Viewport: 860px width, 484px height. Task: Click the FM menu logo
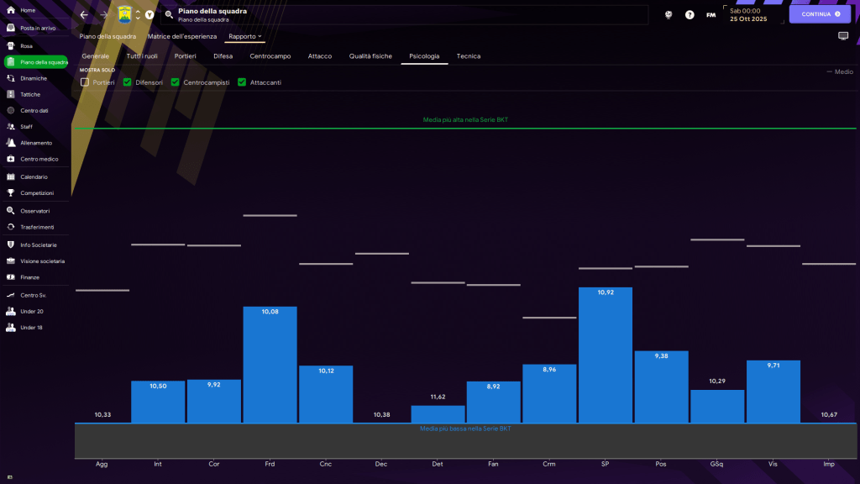point(711,15)
